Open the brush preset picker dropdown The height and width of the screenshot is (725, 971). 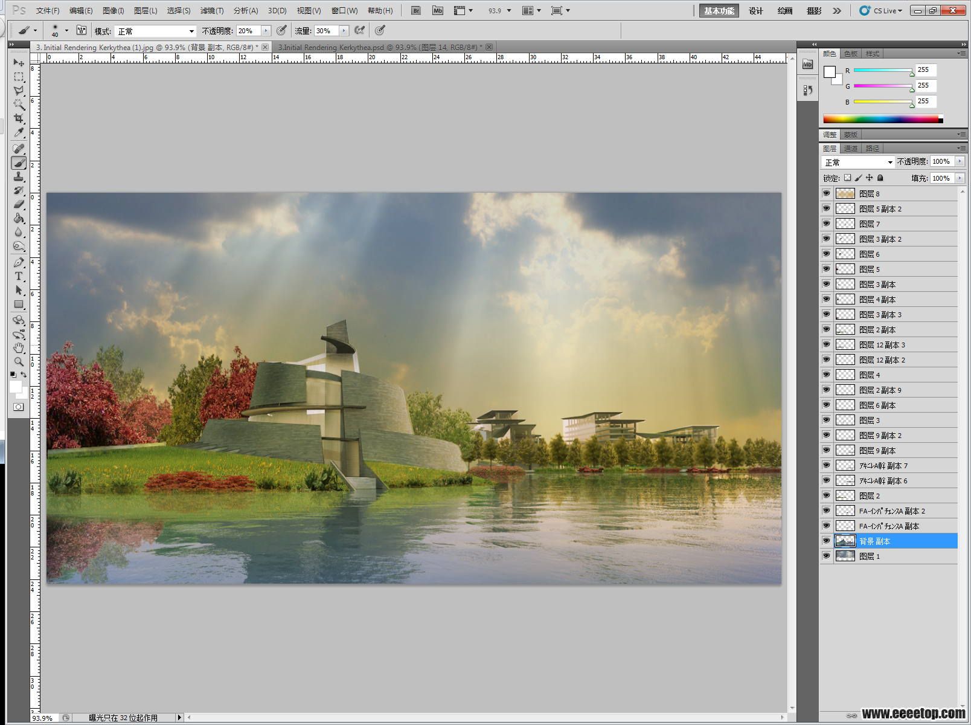click(x=66, y=30)
